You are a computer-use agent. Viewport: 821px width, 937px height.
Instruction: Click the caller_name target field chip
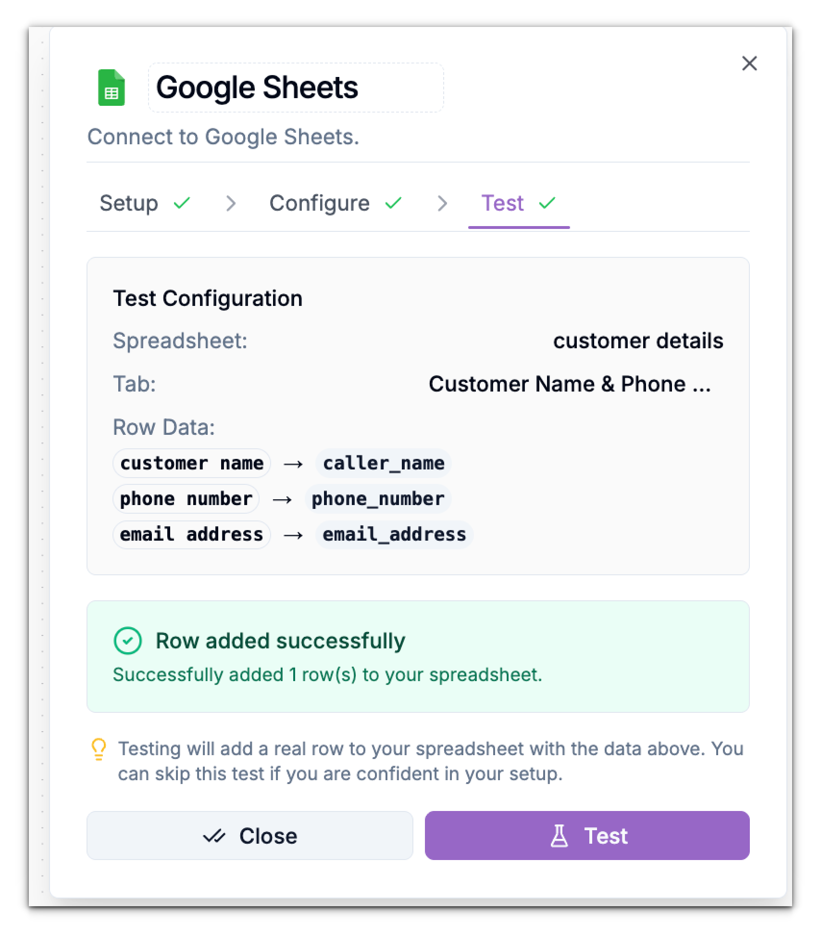click(x=383, y=463)
